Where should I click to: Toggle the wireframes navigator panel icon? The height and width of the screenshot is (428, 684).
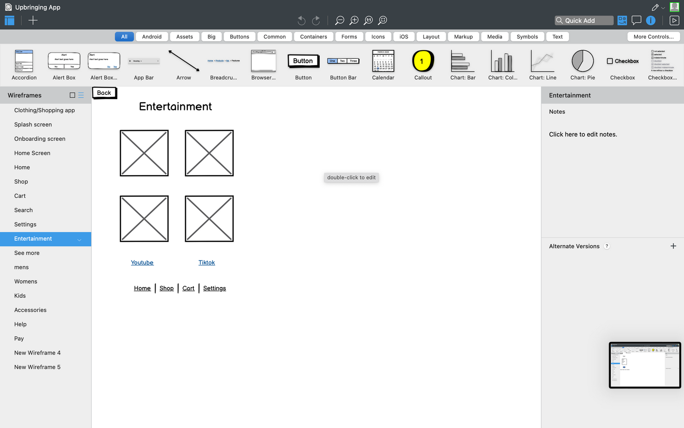pos(10,20)
